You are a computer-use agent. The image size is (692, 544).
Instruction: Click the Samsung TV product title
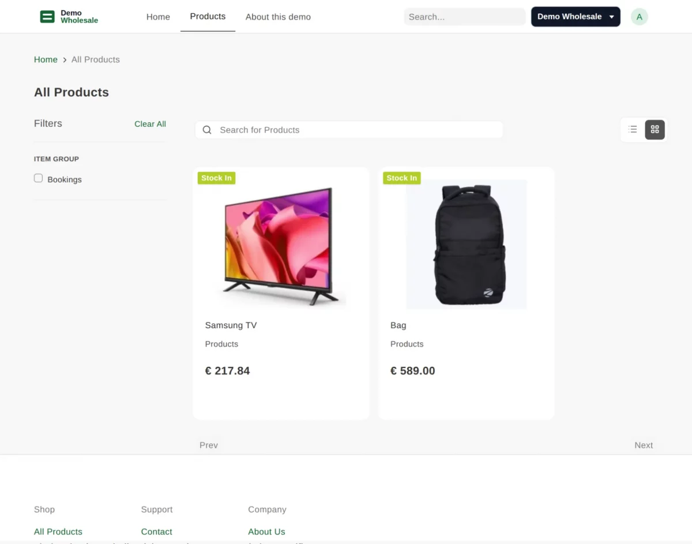click(231, 325)
